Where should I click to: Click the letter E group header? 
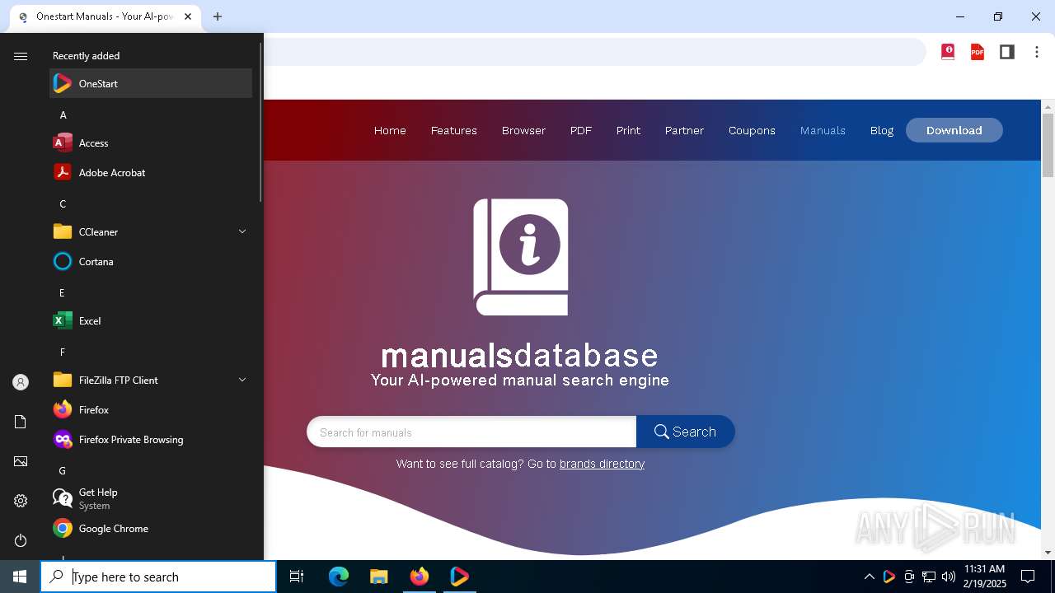(63, 292)
